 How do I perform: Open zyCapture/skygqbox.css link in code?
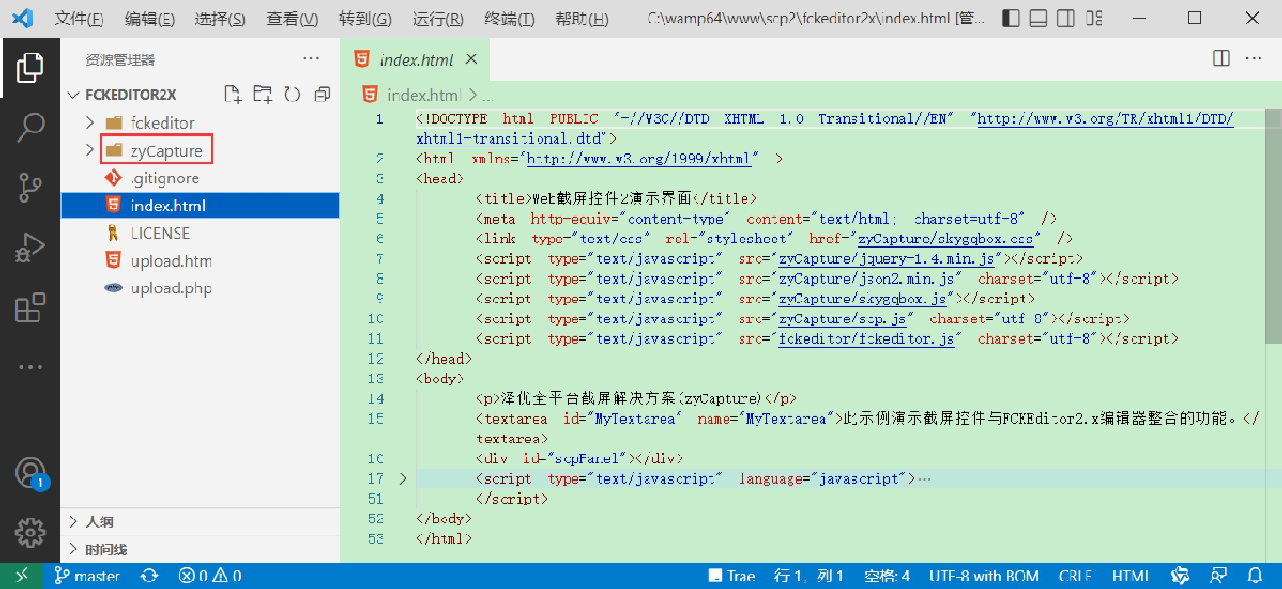point(949,240)
